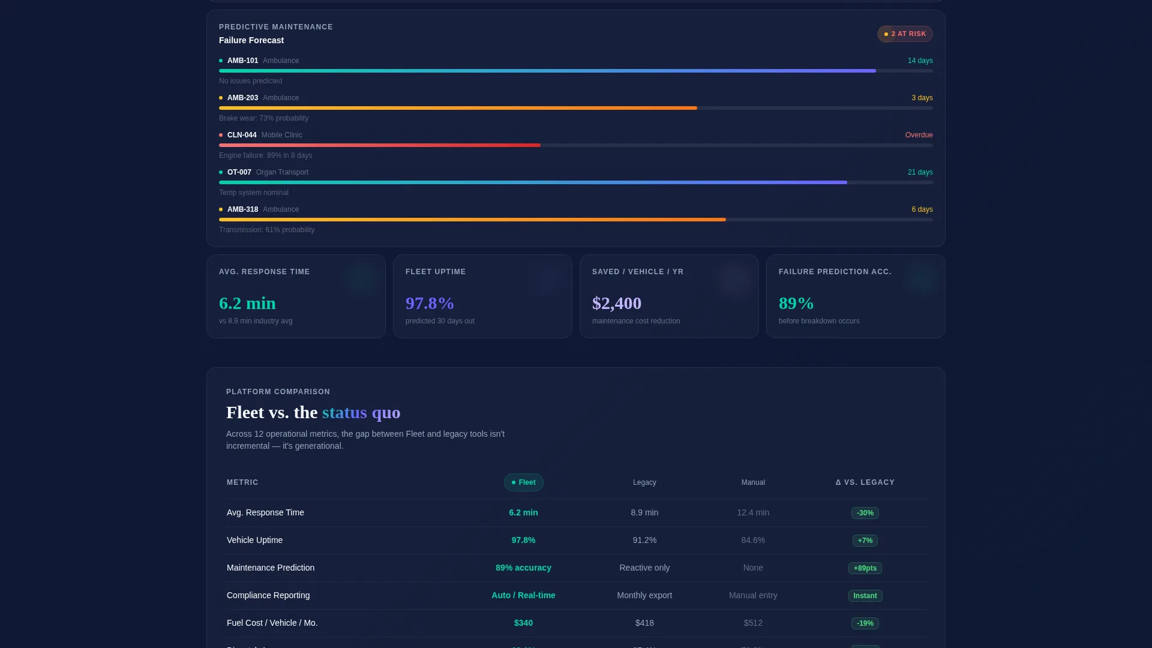Select the Avg. Response Time row label
Image resolution: width=1152 pixels, height=648 pixels.
265,512
